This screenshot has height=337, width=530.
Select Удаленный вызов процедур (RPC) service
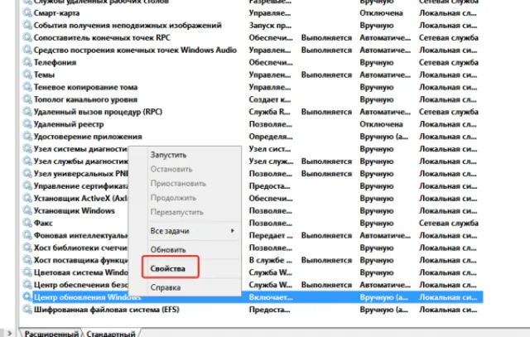(x=98, y=112)
